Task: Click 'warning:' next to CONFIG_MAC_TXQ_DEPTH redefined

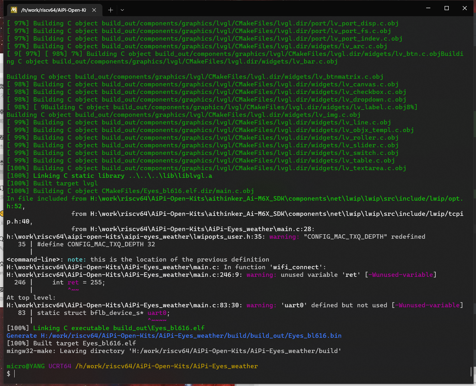Action: click(284, 236)
